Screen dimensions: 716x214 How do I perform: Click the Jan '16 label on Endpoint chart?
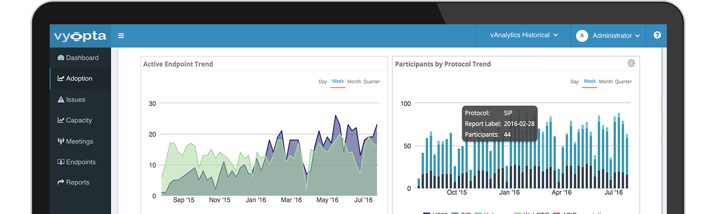(x=255, y=200)
